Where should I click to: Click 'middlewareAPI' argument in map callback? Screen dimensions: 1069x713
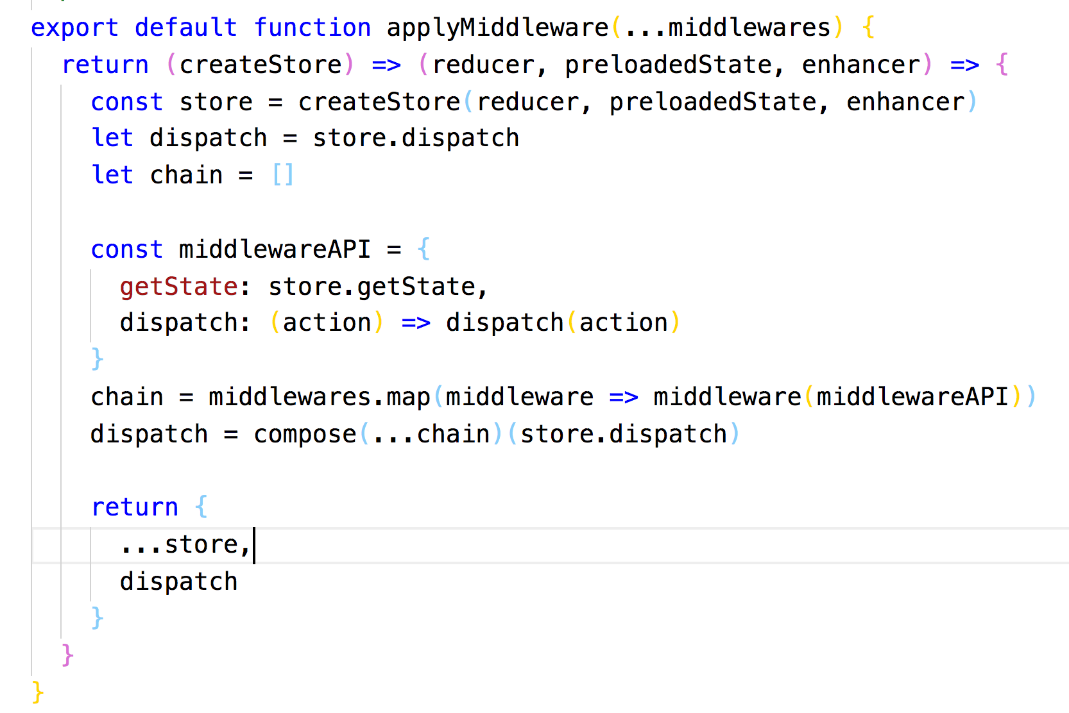tap(912, 397)
